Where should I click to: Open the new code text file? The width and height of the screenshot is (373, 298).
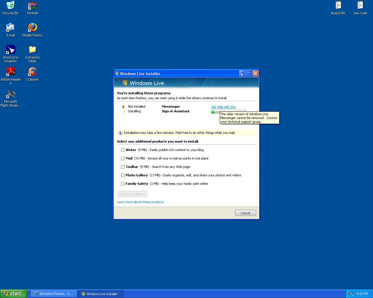pyautogui.click(x=360, y=6)
